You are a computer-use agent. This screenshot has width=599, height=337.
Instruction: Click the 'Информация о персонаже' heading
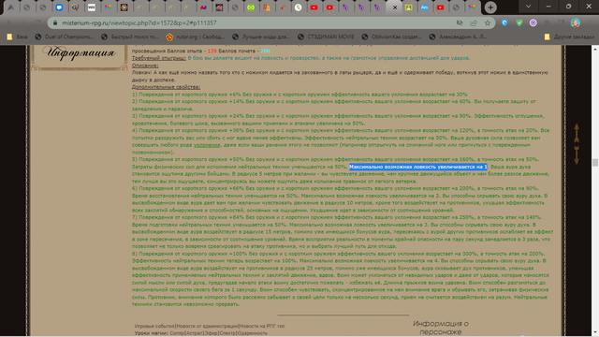[x=441, y=328]
